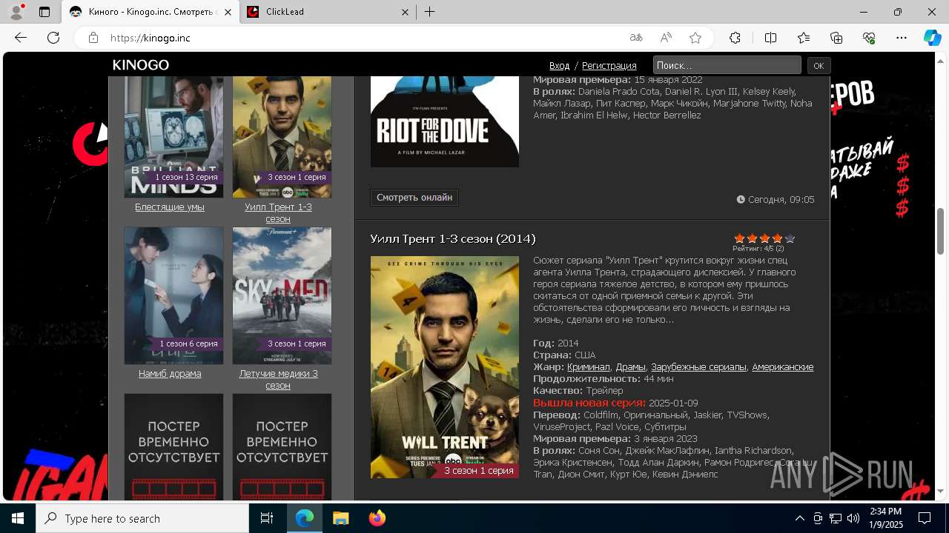Open the browser profile avatar
This screenshot has width=949, height=533.
click(x=16, y=12)
